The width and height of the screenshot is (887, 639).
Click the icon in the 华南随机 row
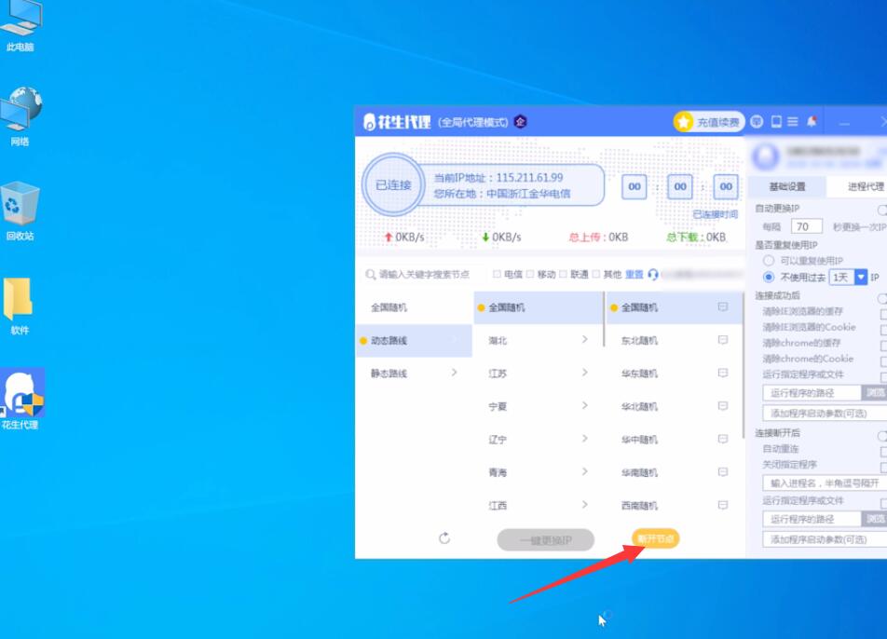tap(722, 471)
